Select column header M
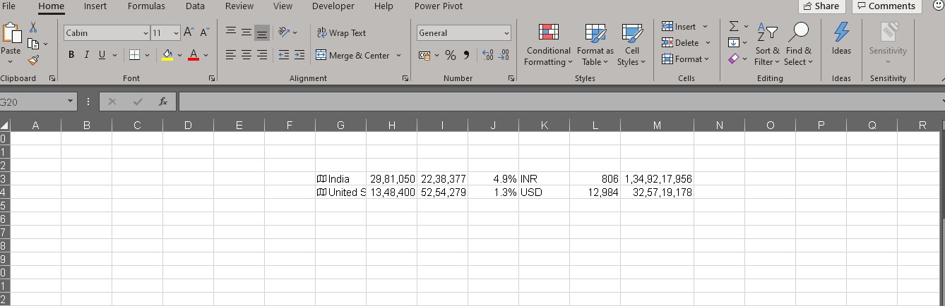 coord(657,126)
